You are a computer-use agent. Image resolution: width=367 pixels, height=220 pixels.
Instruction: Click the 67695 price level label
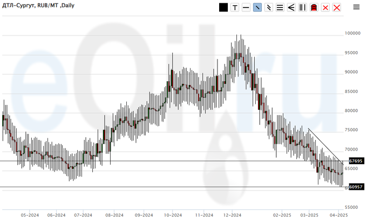point(355,161)
